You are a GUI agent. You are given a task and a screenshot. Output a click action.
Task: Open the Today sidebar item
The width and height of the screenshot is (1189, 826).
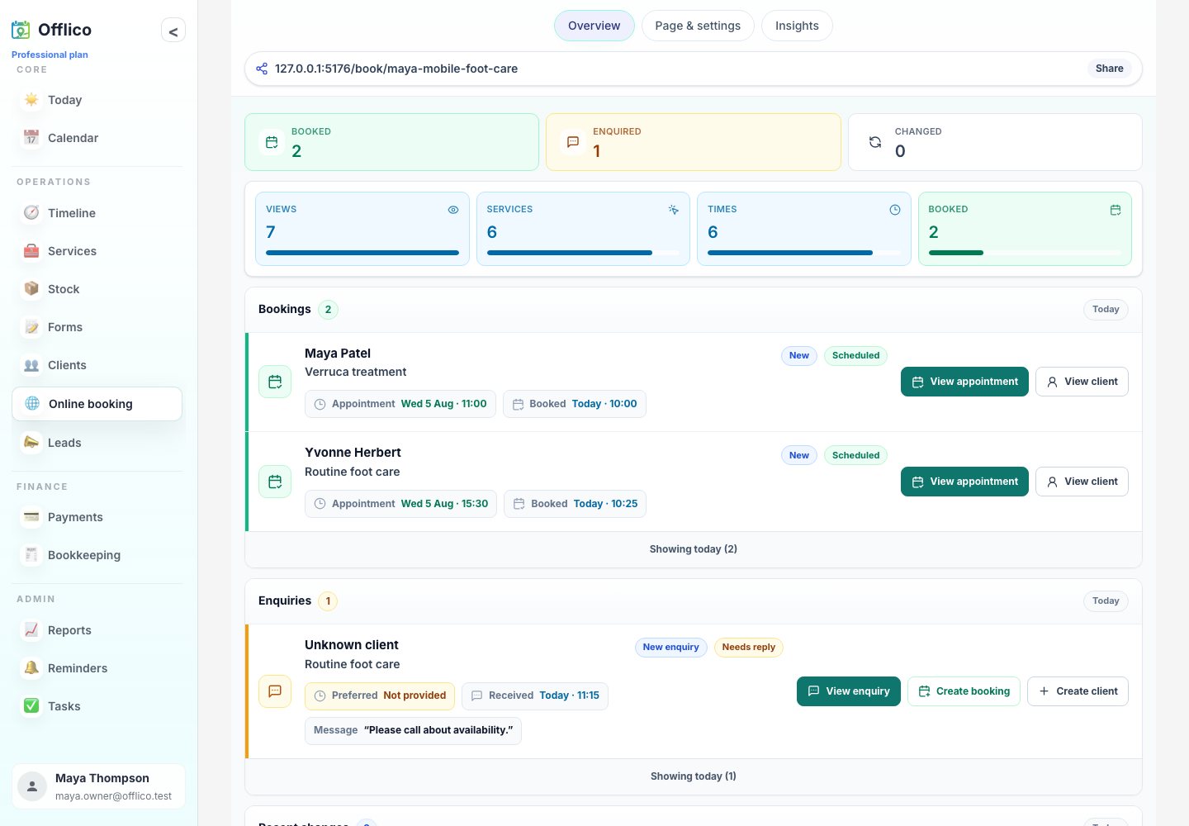pyautogui.click(x=97, y=100)
